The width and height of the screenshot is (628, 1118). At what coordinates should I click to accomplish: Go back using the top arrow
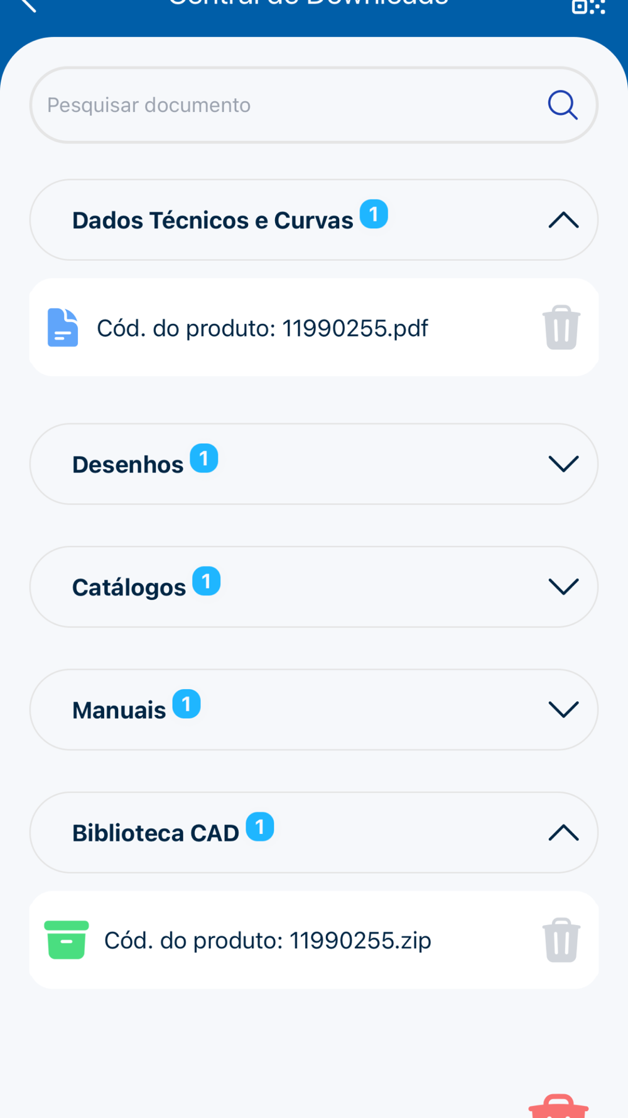tap(28, 5)
